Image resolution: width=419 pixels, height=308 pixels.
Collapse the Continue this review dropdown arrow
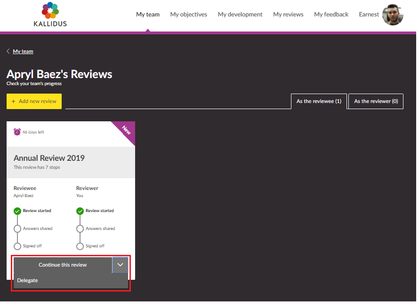coord(120,265)
